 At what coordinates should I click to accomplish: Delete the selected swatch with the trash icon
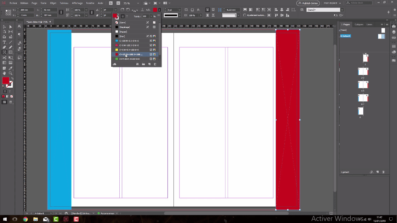(x=155, y=64)
